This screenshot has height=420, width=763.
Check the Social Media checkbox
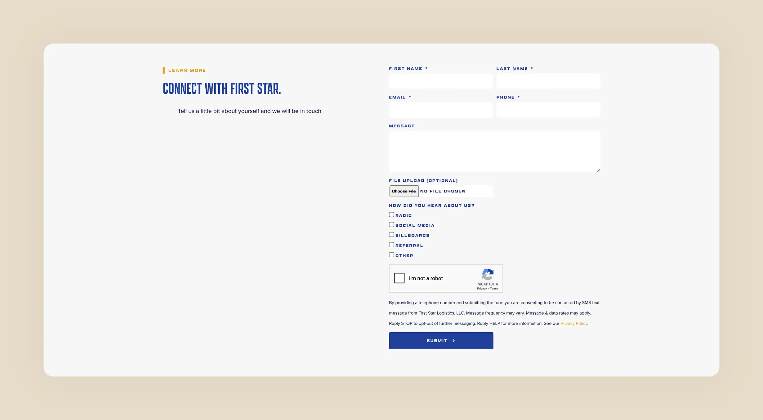[x=391, y=225]
